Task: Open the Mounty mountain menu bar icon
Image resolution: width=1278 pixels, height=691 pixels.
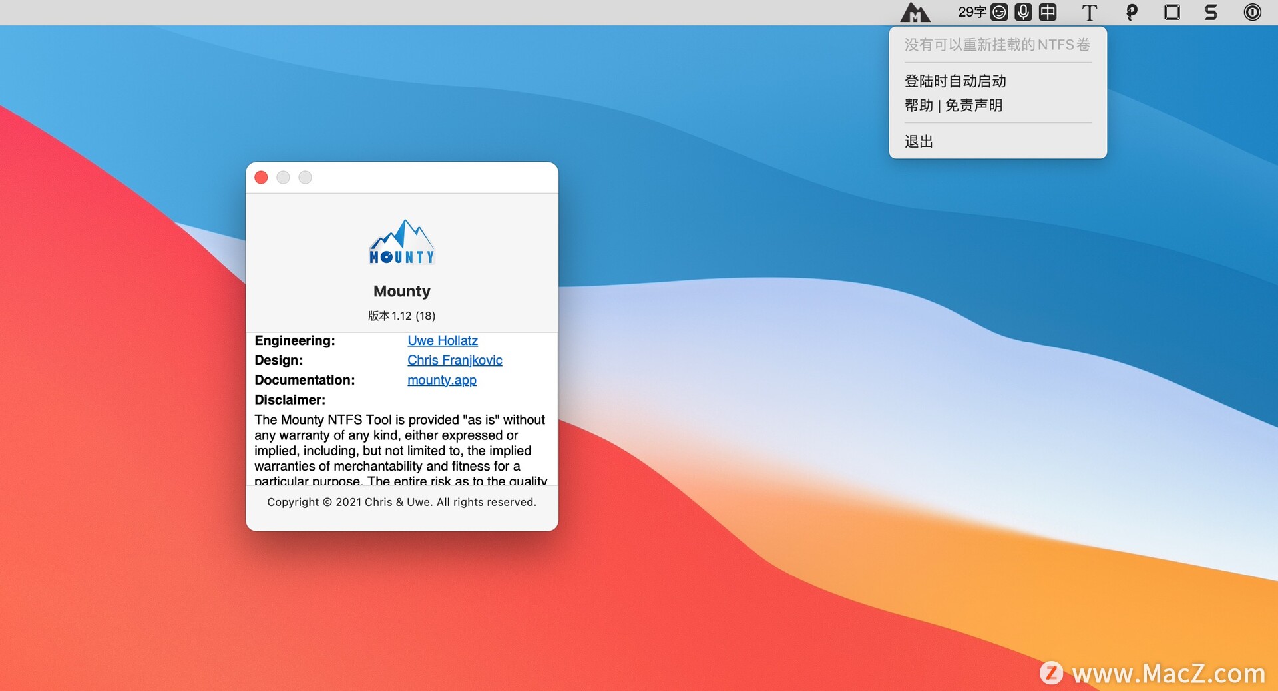Action: point(915,13)
